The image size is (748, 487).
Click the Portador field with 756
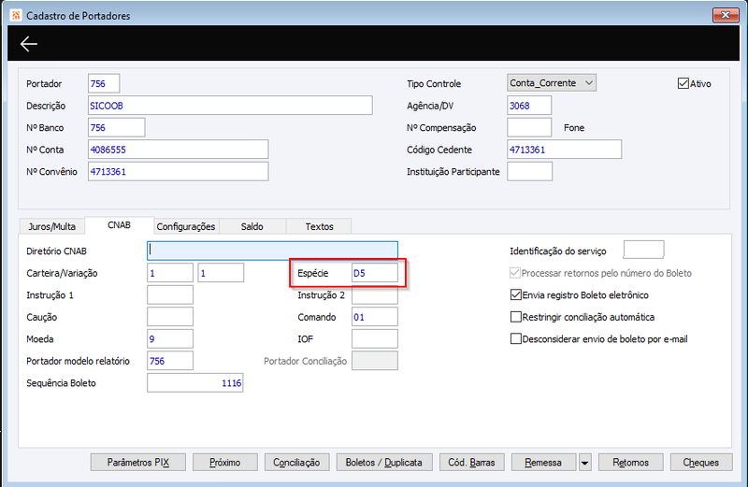pos(104,83)
